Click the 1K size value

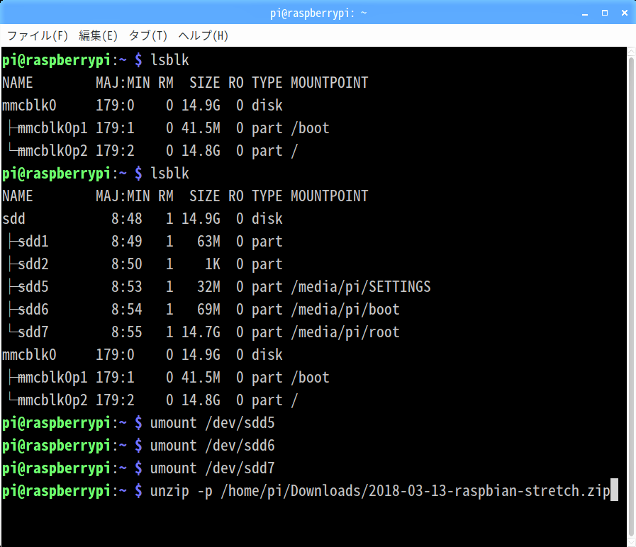point(212,264)
